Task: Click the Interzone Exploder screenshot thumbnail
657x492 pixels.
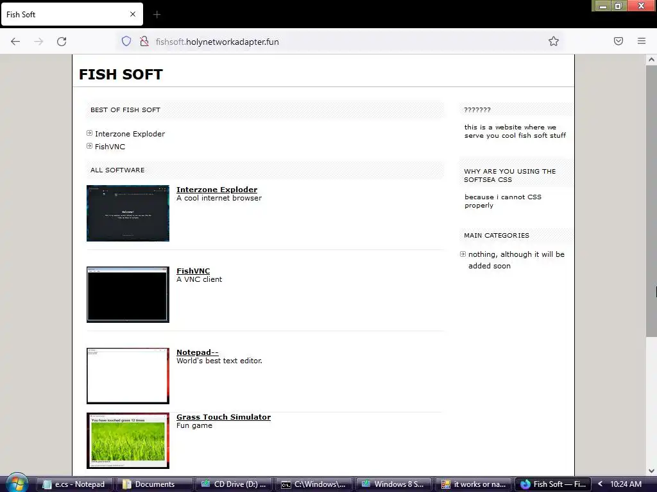Action: coord(128,213)
